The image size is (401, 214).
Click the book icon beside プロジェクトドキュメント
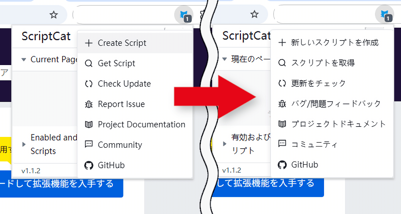(x=282, y=124)
